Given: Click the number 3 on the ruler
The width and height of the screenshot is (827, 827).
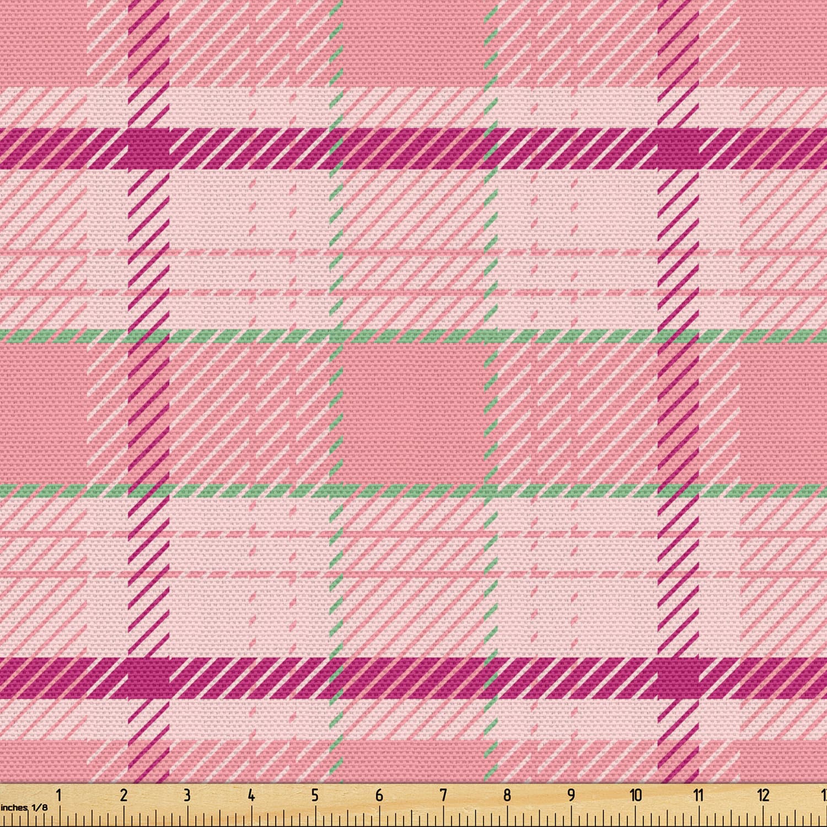Looking at the screenshot, I should [187, 794].
